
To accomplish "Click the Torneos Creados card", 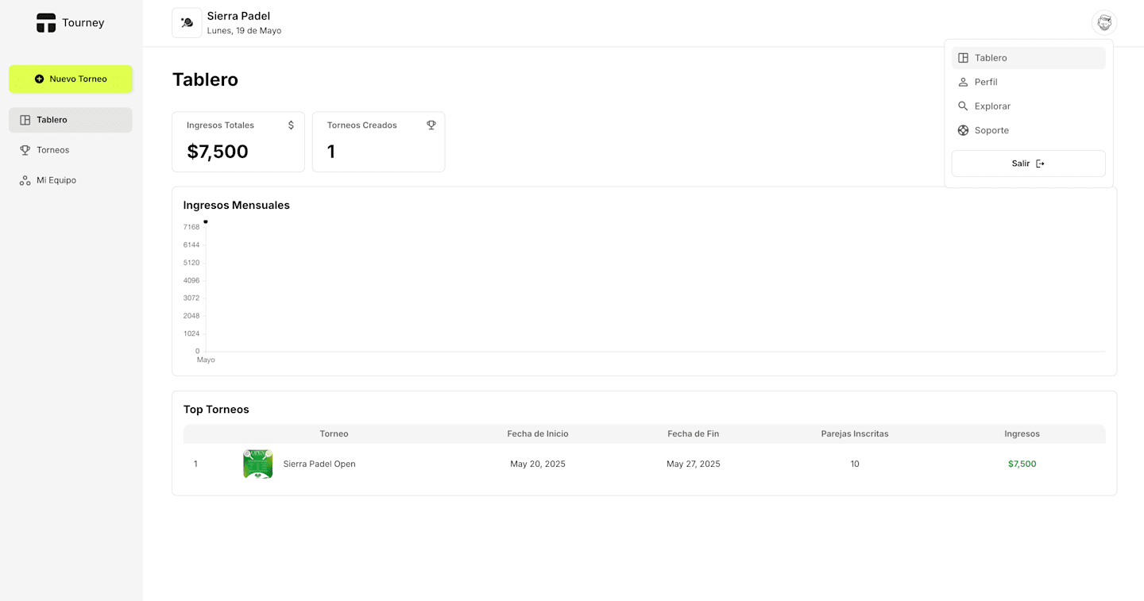I will [378, 142].
